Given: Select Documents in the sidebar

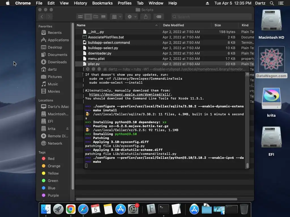Looking at the screenshot, I should (x=54, y=55).
